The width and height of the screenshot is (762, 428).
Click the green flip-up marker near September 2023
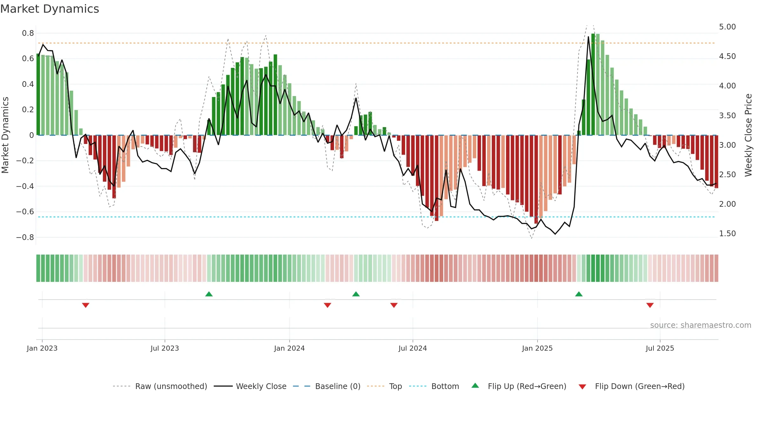[x=209, y=294]
